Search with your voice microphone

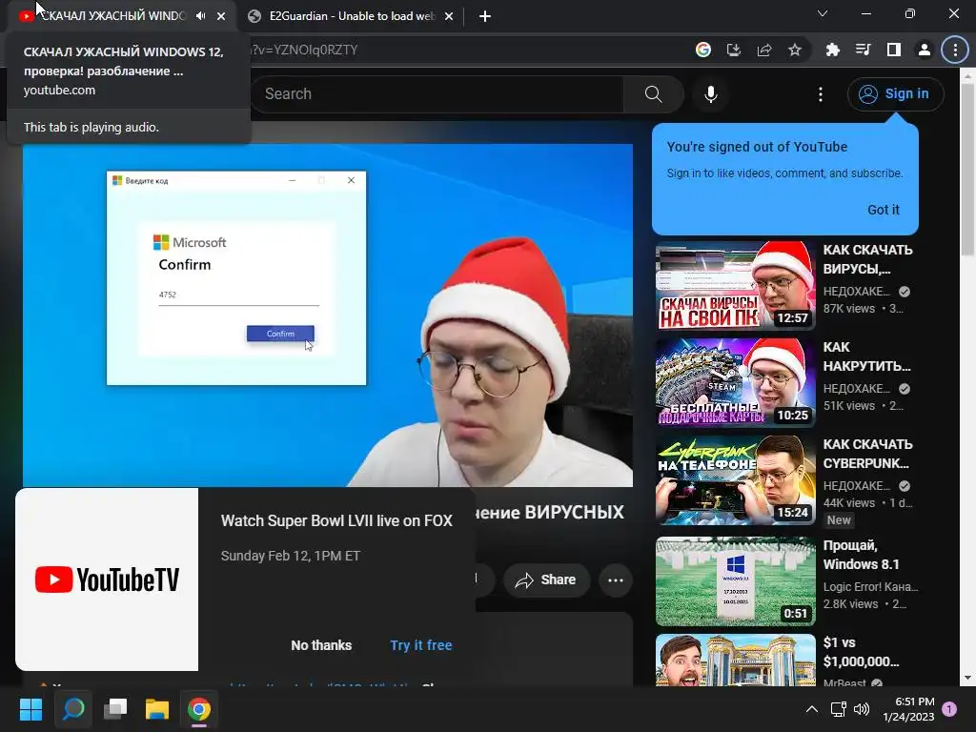point(711,94)
